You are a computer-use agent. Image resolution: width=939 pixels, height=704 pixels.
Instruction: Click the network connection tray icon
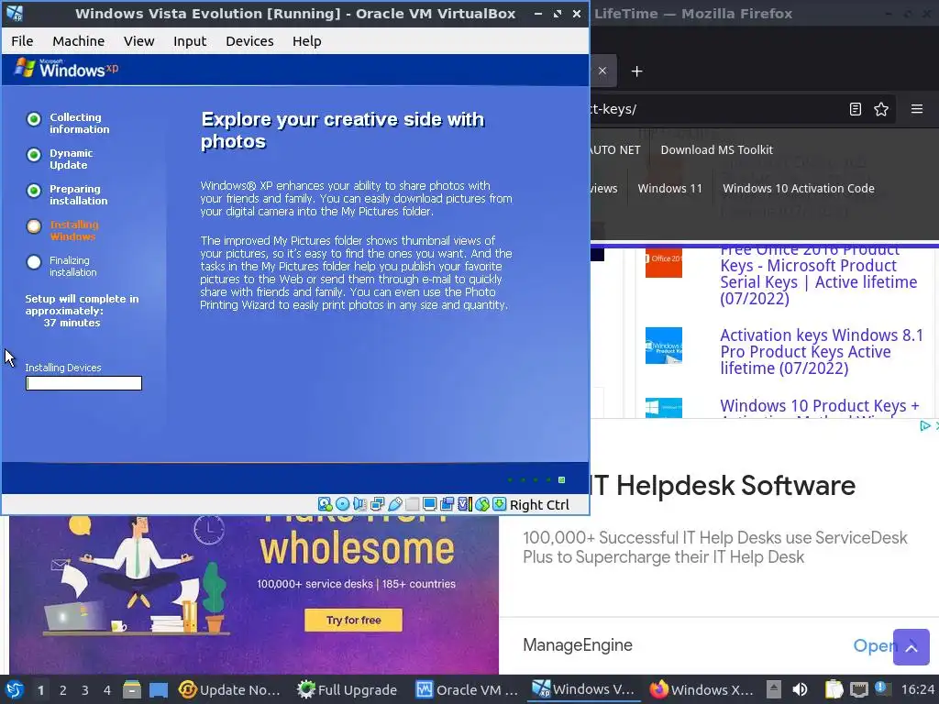[858, 689]
